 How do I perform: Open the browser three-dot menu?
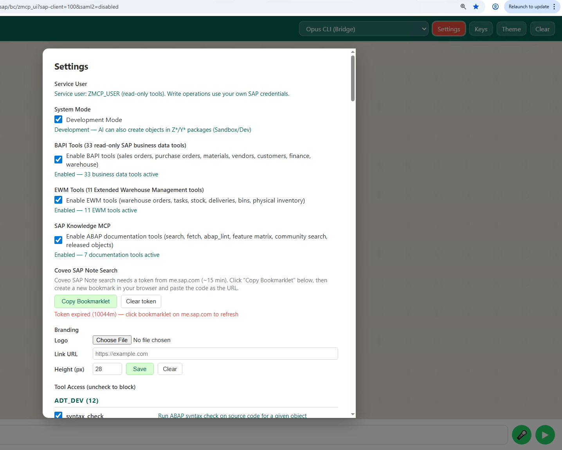point(554,7)
